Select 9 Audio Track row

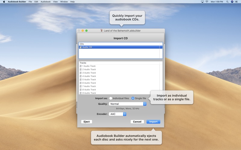point(121,93)
